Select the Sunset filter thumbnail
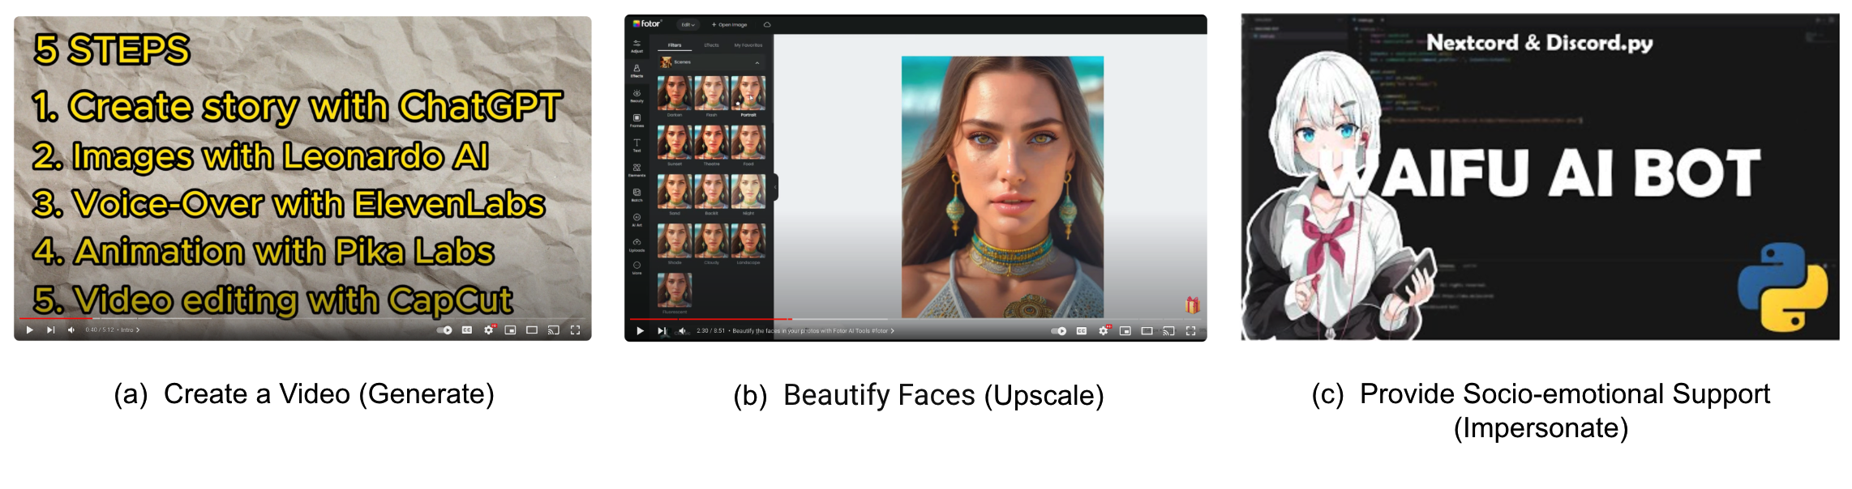 tap(674, 142)
